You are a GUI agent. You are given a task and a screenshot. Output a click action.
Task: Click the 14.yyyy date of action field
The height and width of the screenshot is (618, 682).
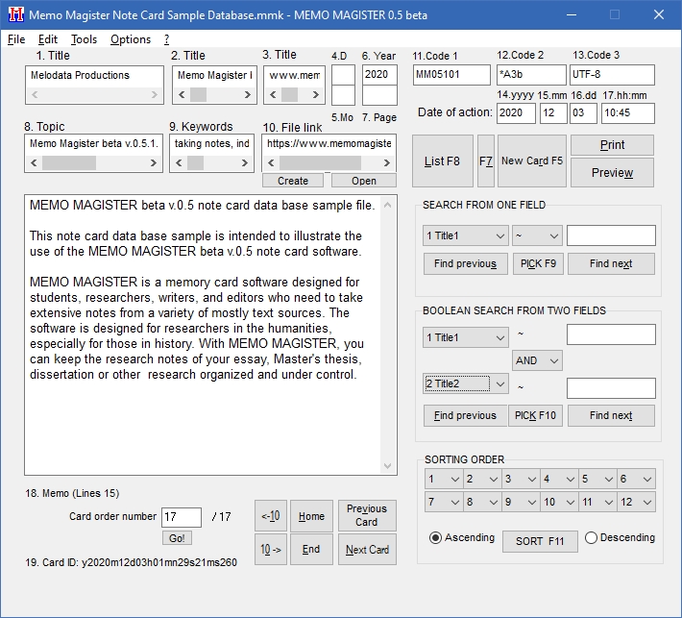click(516, 113)
